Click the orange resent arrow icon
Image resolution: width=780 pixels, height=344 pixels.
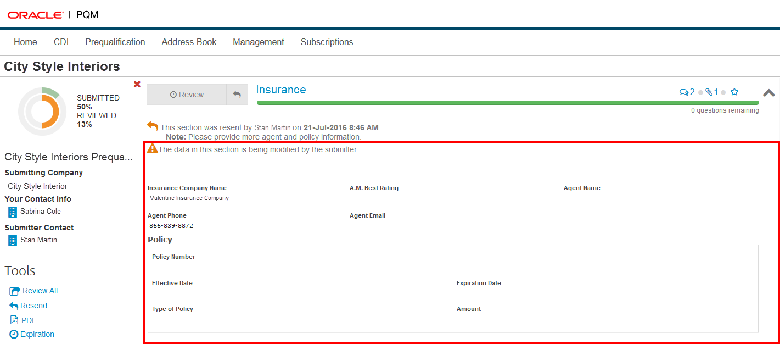coord(153,126)
